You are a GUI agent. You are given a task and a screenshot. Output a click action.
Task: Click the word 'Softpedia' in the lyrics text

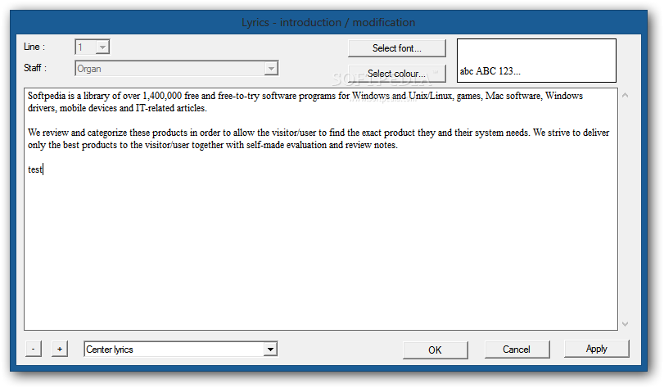coord(47,96)
